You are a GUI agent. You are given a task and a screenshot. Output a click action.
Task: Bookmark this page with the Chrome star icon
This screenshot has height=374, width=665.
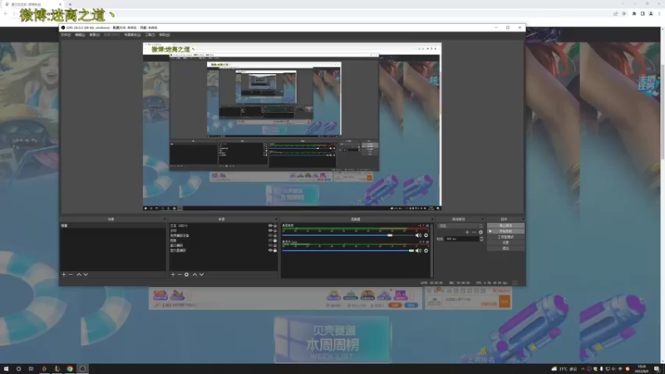pos(624,13)
